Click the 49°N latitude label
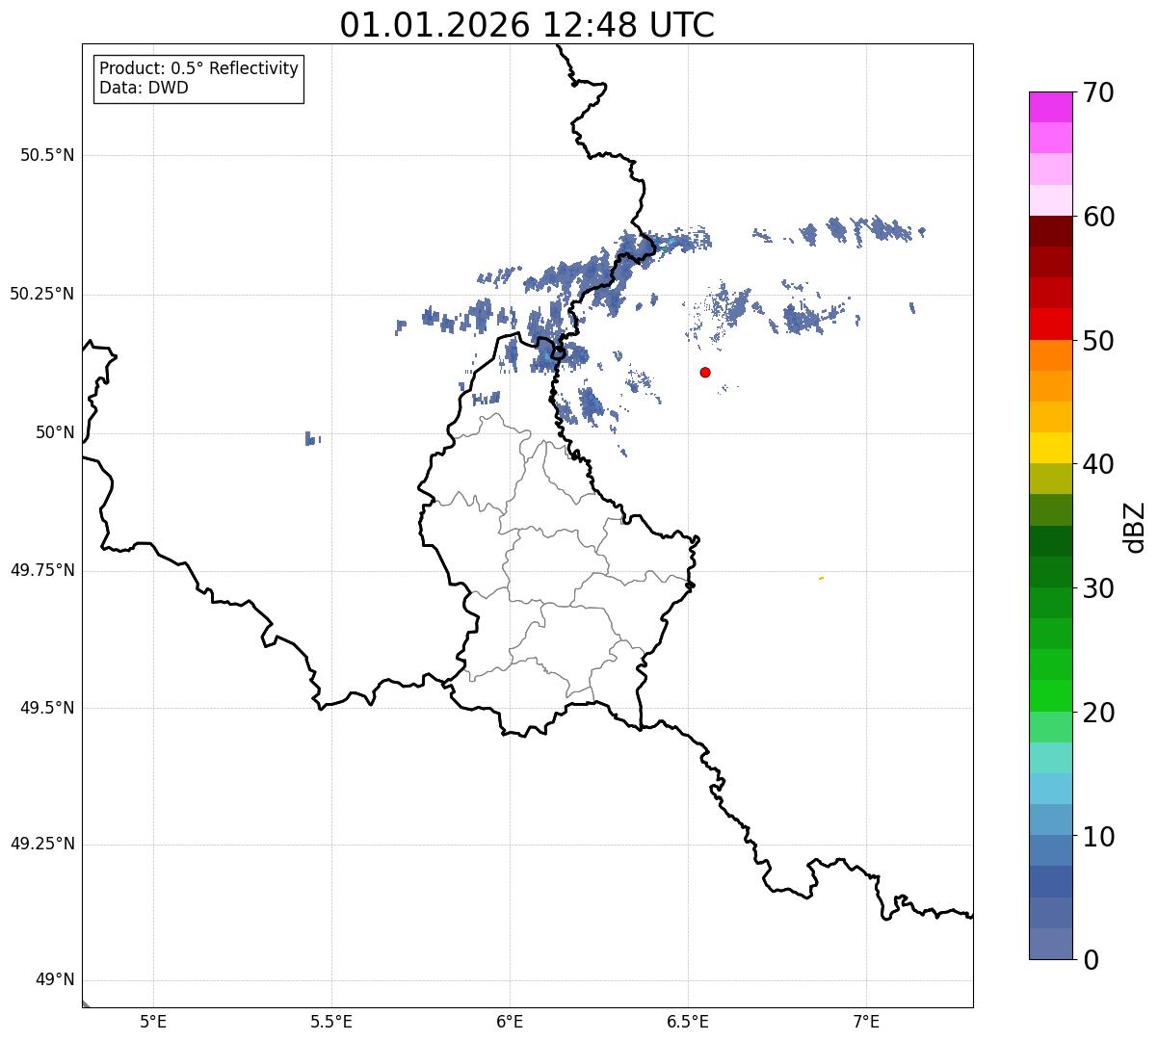 coord(55,980)
